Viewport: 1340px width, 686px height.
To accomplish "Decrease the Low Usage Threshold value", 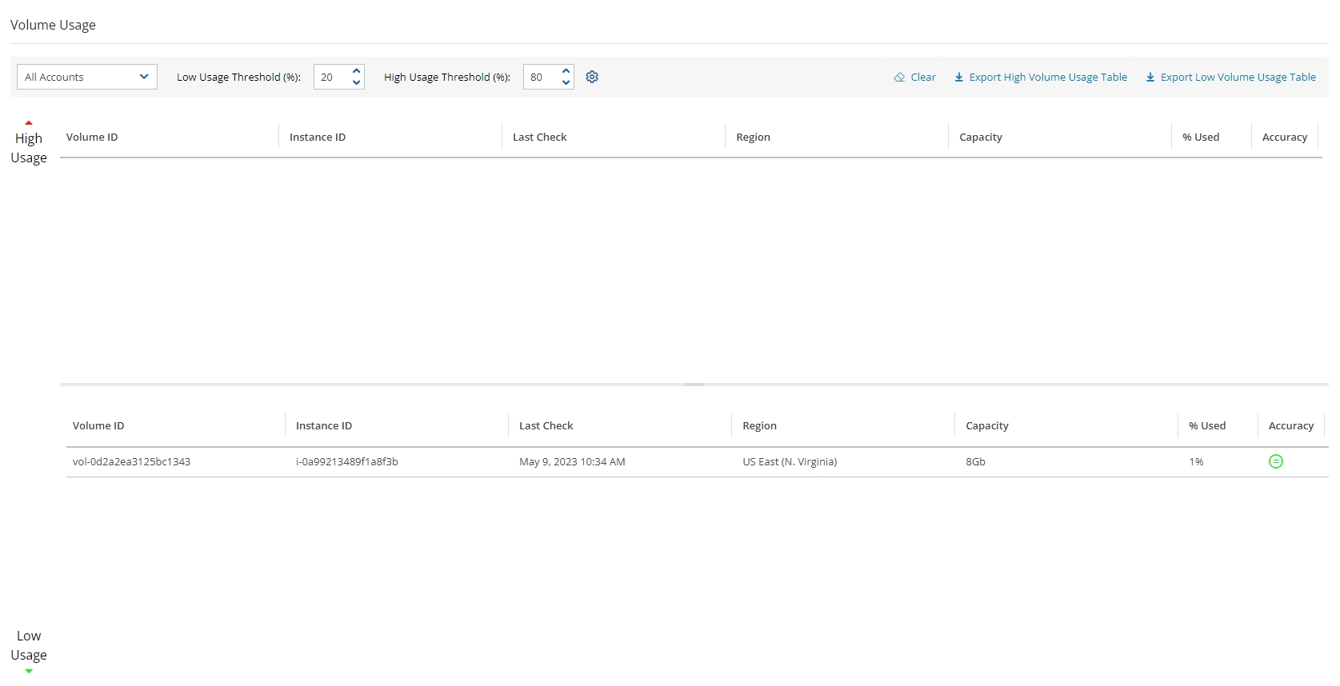I will click(357, 83).
